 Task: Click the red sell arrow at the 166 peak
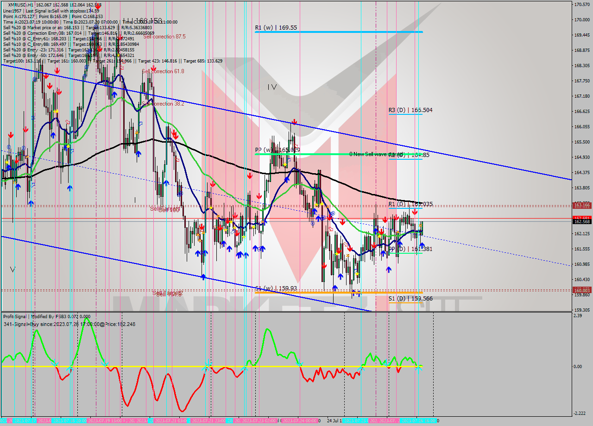click(x=294, y=122)
